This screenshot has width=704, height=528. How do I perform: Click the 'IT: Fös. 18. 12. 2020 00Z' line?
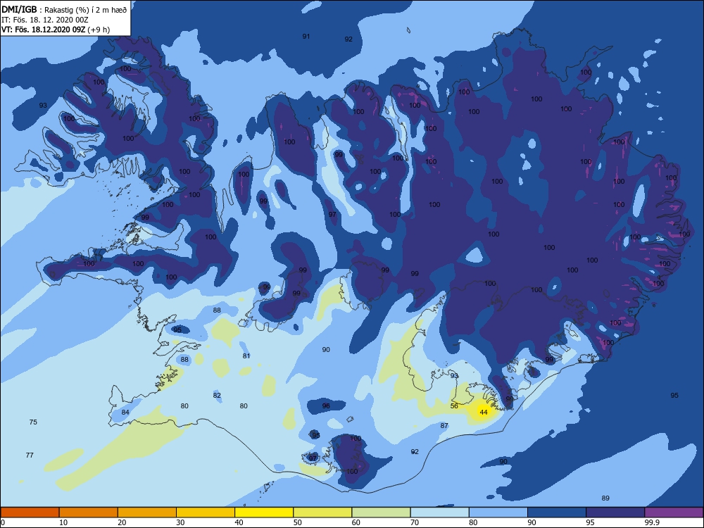pyautogui.click(x=44, y=20)
